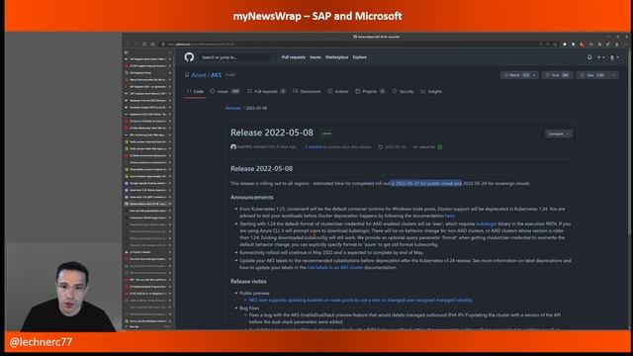633x356 pixels.
Task: Open Marketplace in the top nav
Action: coord(336,57)
